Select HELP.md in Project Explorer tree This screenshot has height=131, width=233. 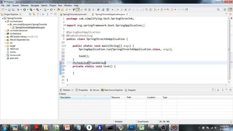pyautogui.click(x=14, y=49)
